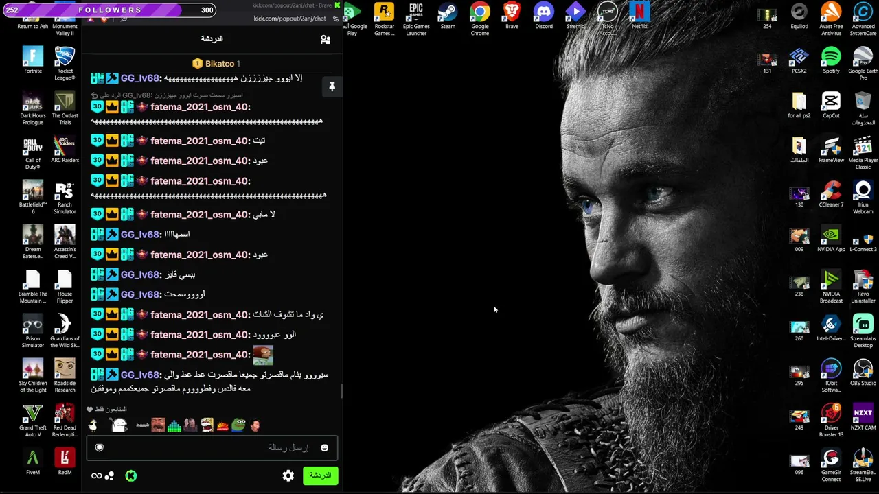Open Netflix desktop shortcut
This screenshot has height=494, width=879.
pos(639,16)
